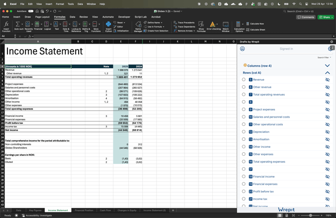The width and height of the screenshot is (336, 218).
Task: Click the Name Box showing A4
Action: point(7,36)
